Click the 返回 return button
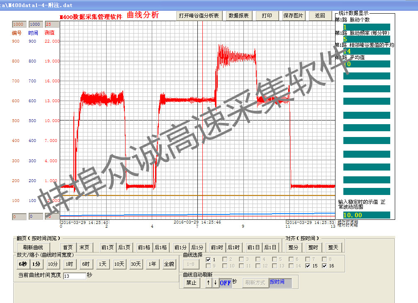This screenshot has width=418, height=303. click(x=320, y=16)
